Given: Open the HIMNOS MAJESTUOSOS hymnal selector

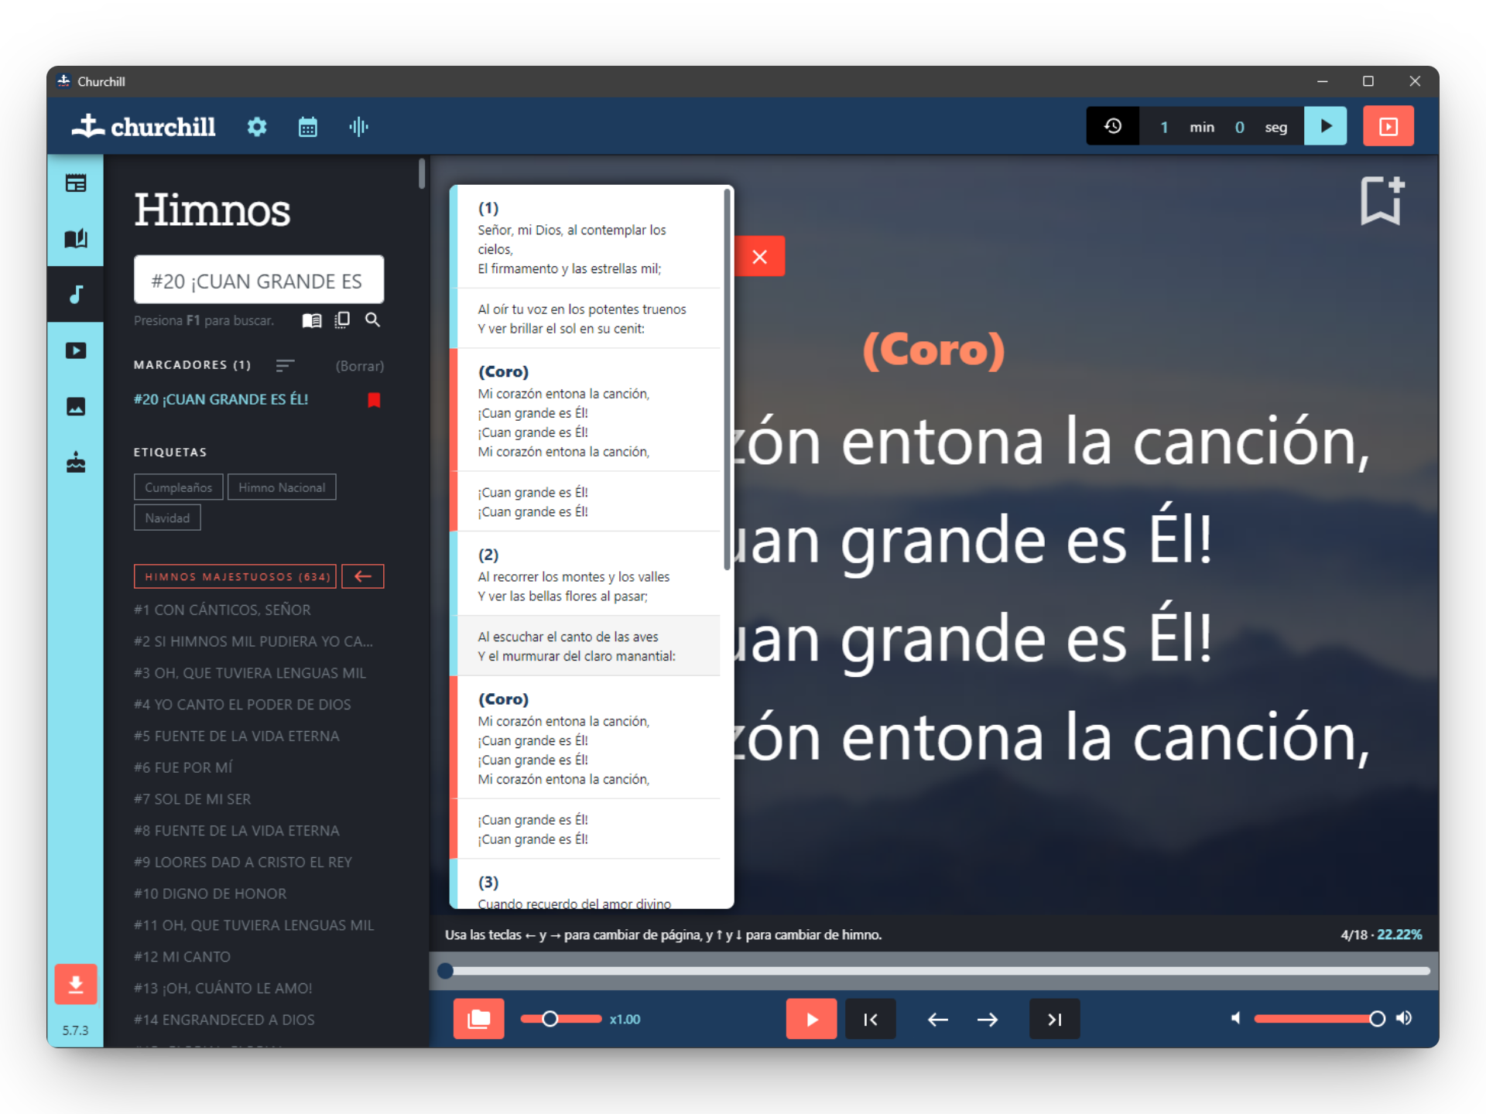Looking at the screenshot, I should [x=235, y=576].
